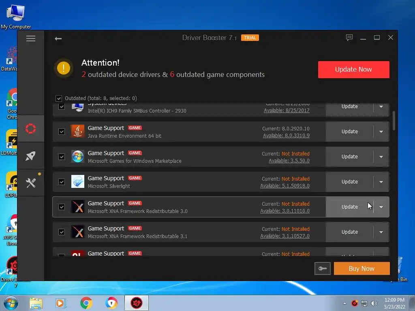415x311 pixels.
Task: Update XNA Framework Redistributable 3.0
Action: click(x=349, y=207)
